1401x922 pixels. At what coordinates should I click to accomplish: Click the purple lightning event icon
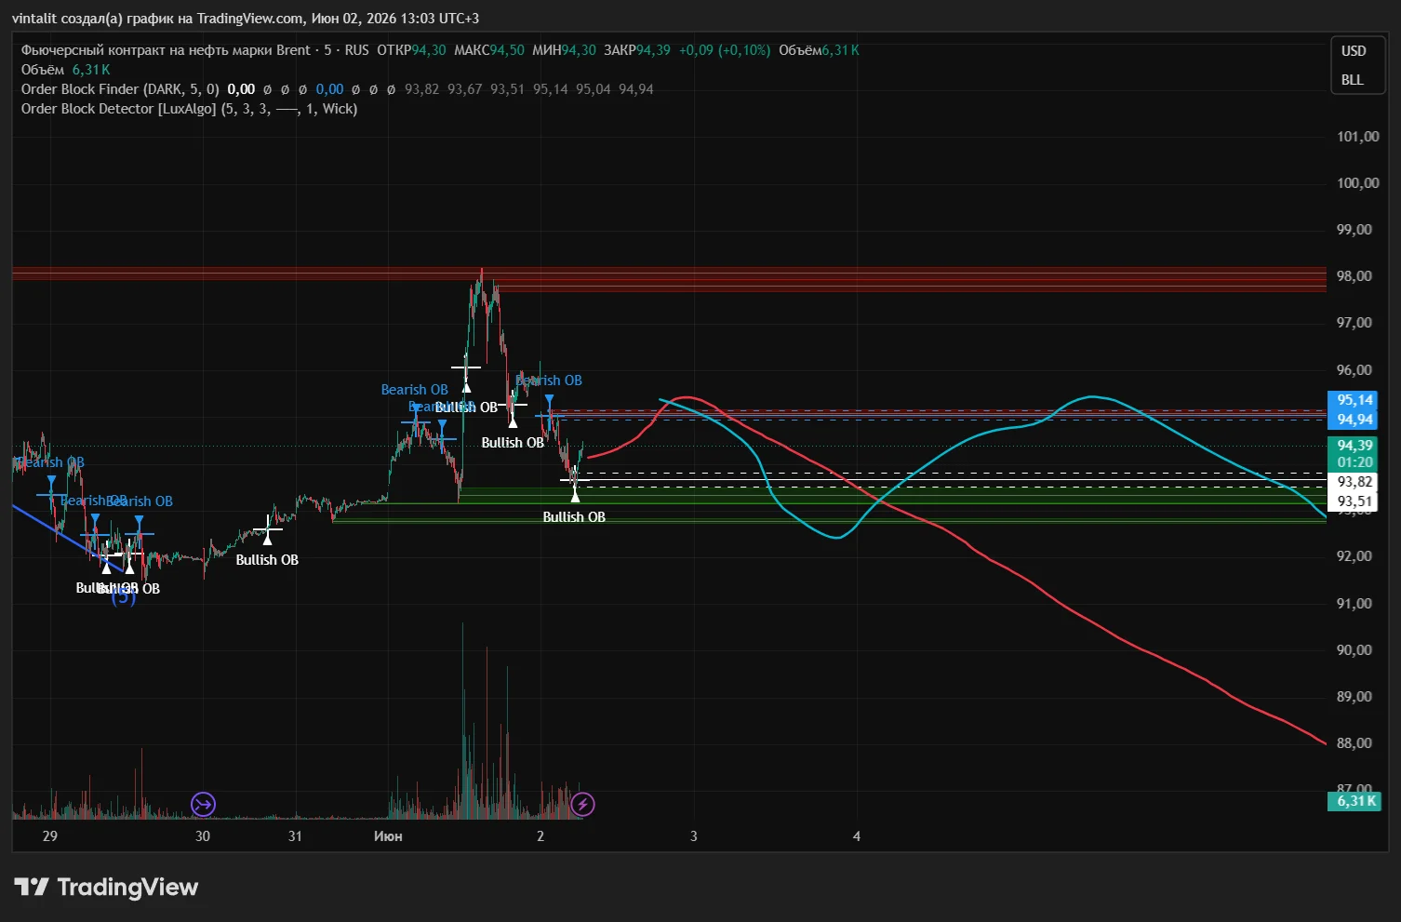[582, 804]
